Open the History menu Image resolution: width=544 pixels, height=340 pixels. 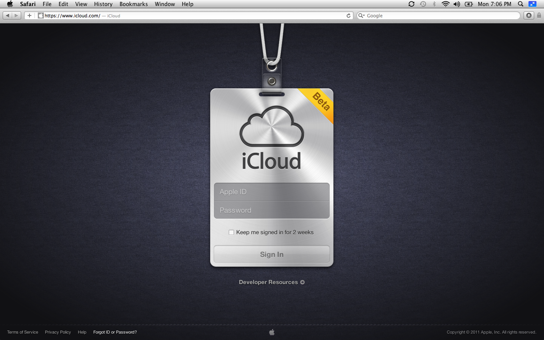click(x=103, y=4)
